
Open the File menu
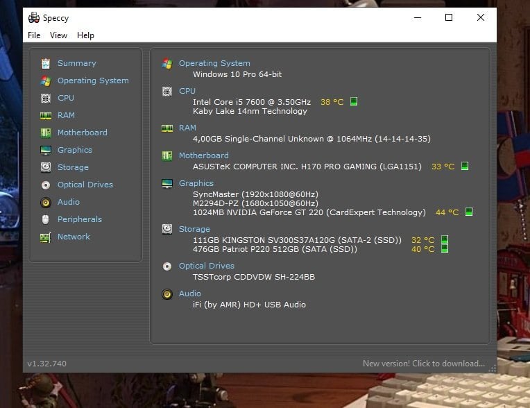click(34, 35)
